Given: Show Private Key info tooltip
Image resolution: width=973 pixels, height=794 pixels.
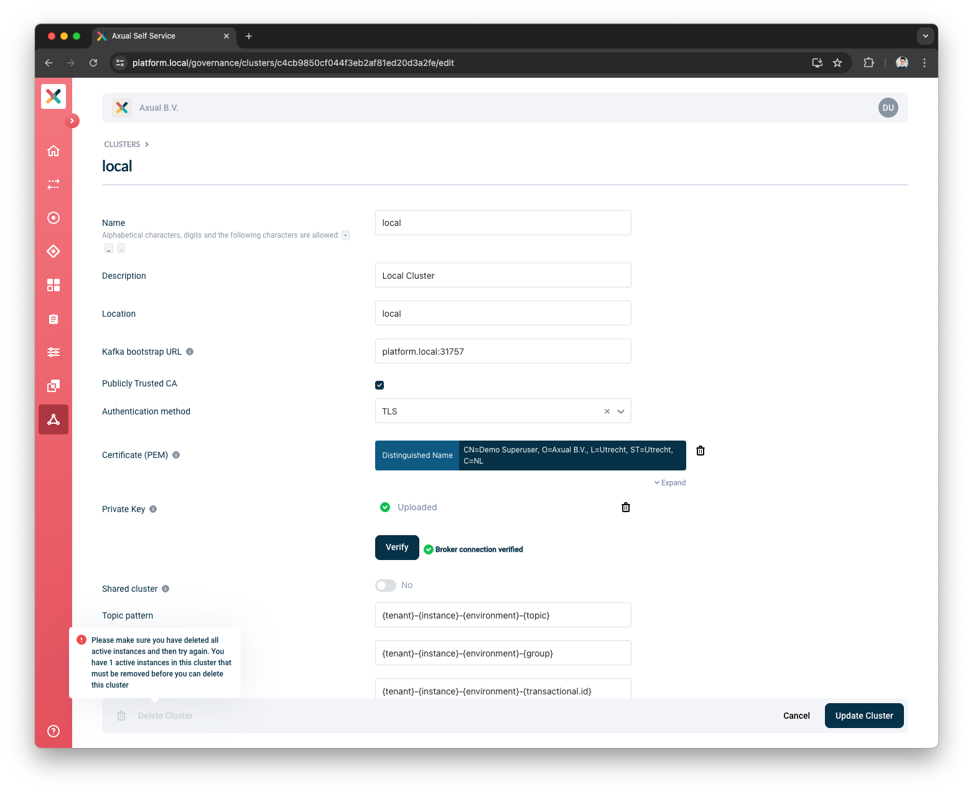Looking at the screenshot, I should 153,509.
